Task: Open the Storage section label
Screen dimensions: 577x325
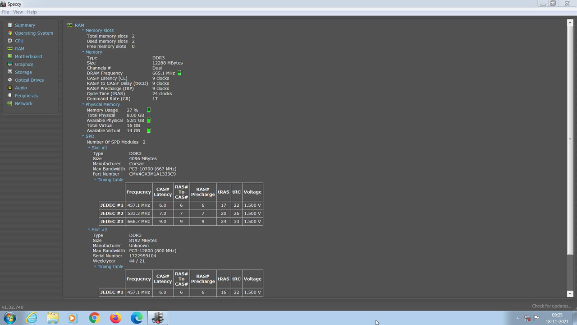Action: coord(23,72)
